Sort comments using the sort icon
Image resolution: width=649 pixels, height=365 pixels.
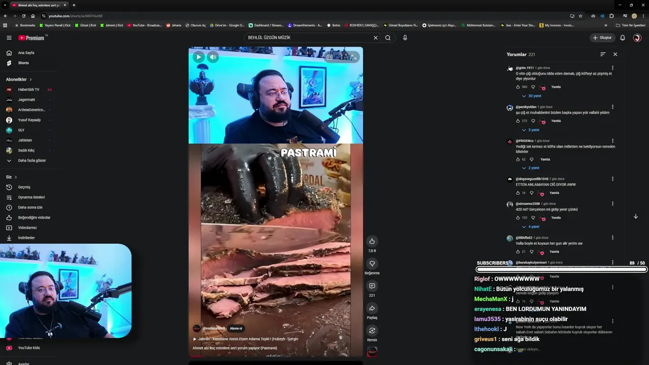pyautogui.click(x=603, y=54)
